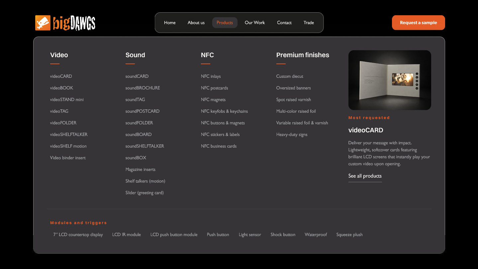
Task: Choose Spot raised varnish finish
Action: 294,100
